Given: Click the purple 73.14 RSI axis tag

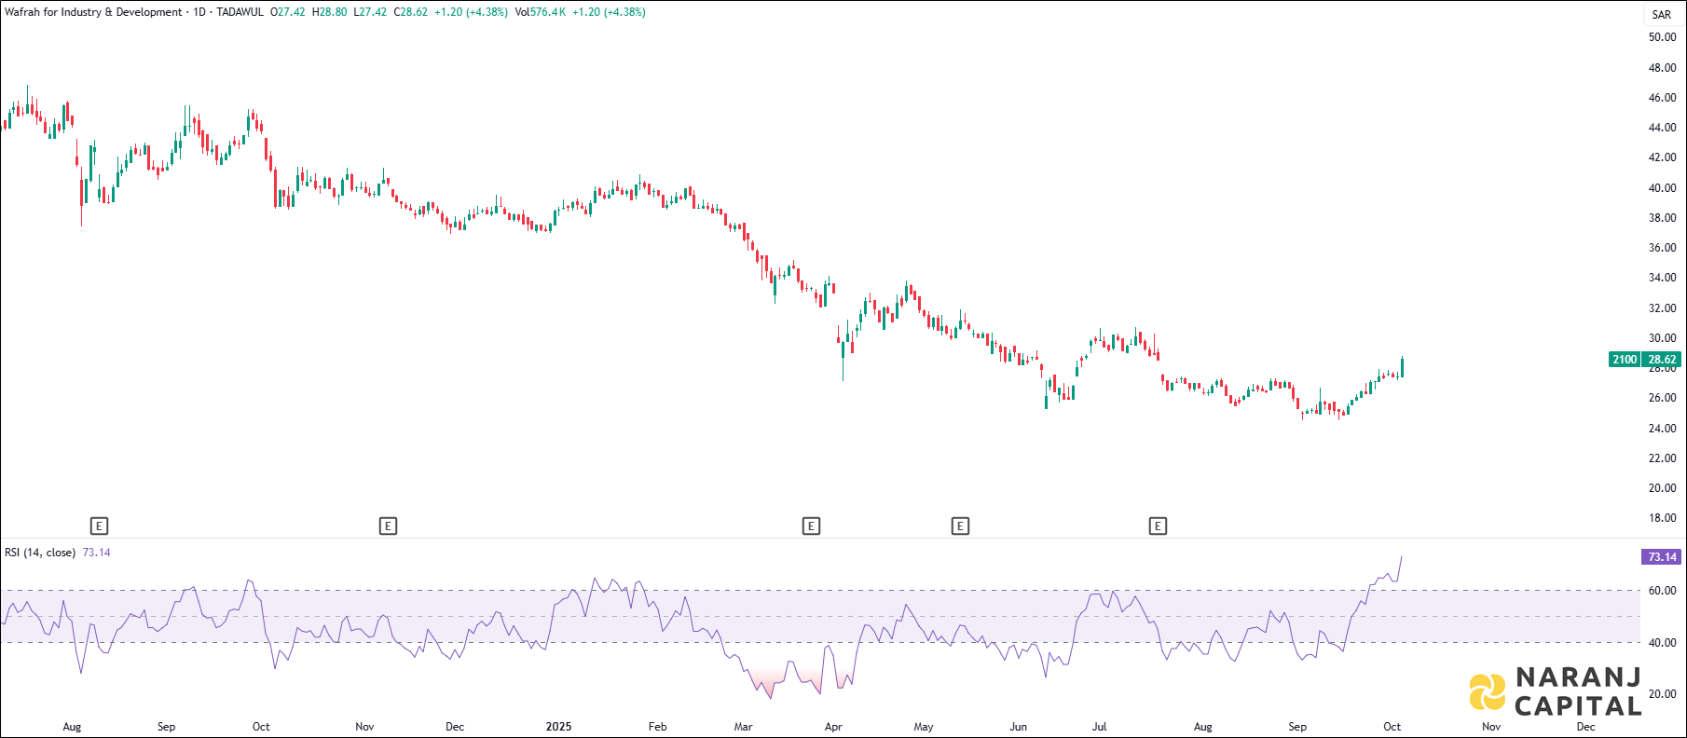Looking at the screenshot, I should click(1661, 557).
